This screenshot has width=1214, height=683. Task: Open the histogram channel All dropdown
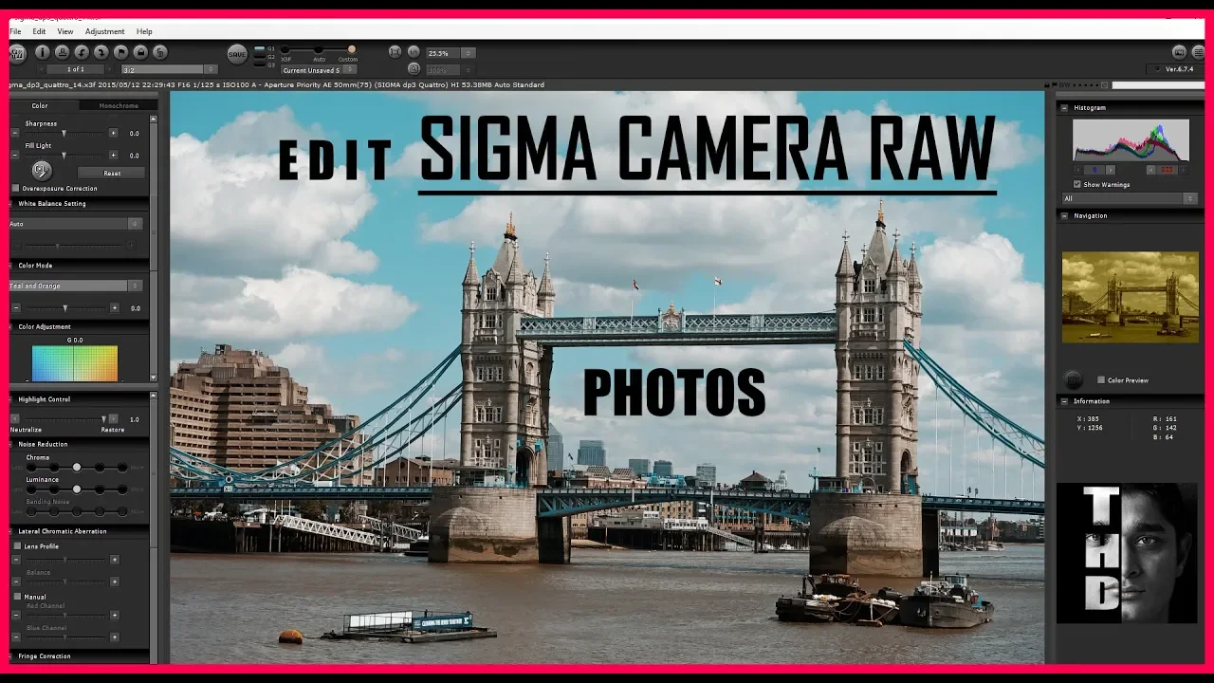tap(1130, 198)
